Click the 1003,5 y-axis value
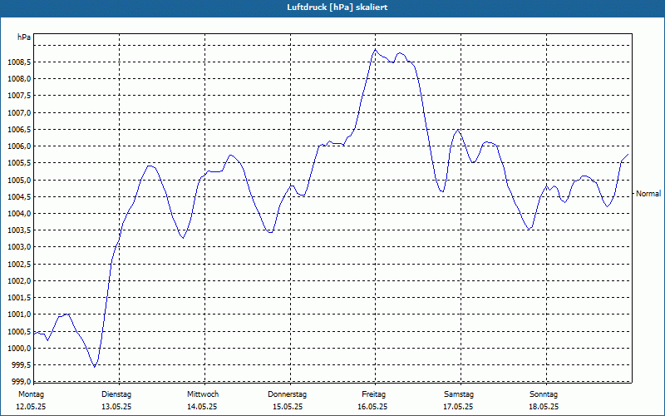Screen dimensions: 665x416 tap(19, 230)
